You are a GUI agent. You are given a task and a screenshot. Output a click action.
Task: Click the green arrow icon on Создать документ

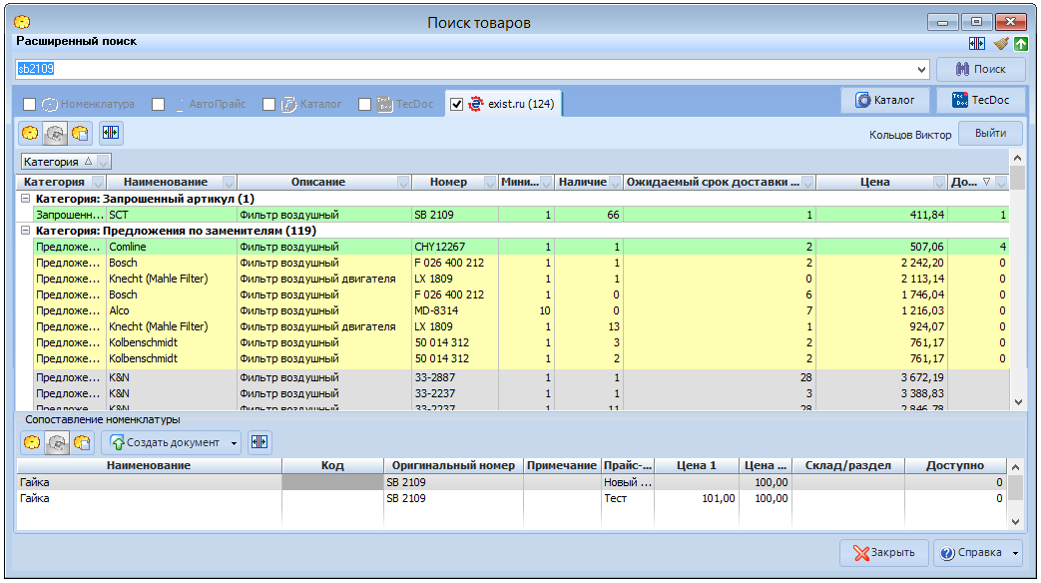(x=118, y=443)
